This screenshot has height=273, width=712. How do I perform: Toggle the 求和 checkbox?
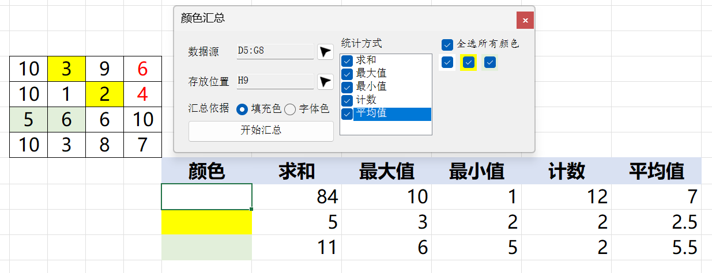[346, 60]
